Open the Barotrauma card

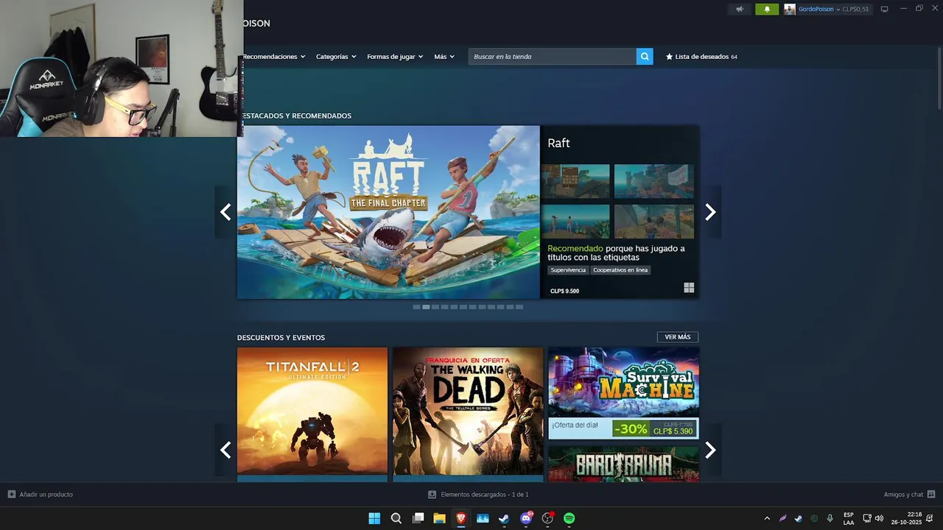click(623, 464)
